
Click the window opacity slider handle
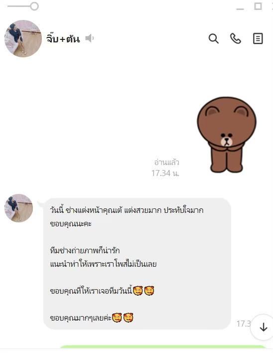[x=34, y=6]
